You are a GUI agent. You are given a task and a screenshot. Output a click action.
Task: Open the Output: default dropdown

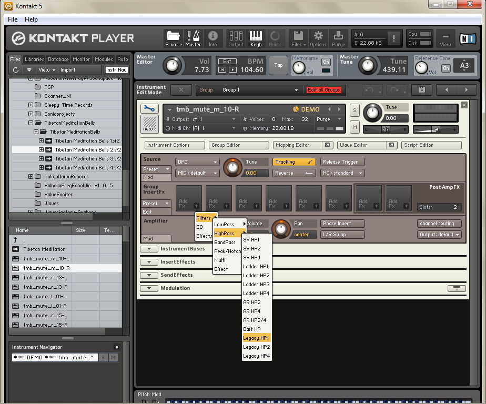(x=439, y=235)
